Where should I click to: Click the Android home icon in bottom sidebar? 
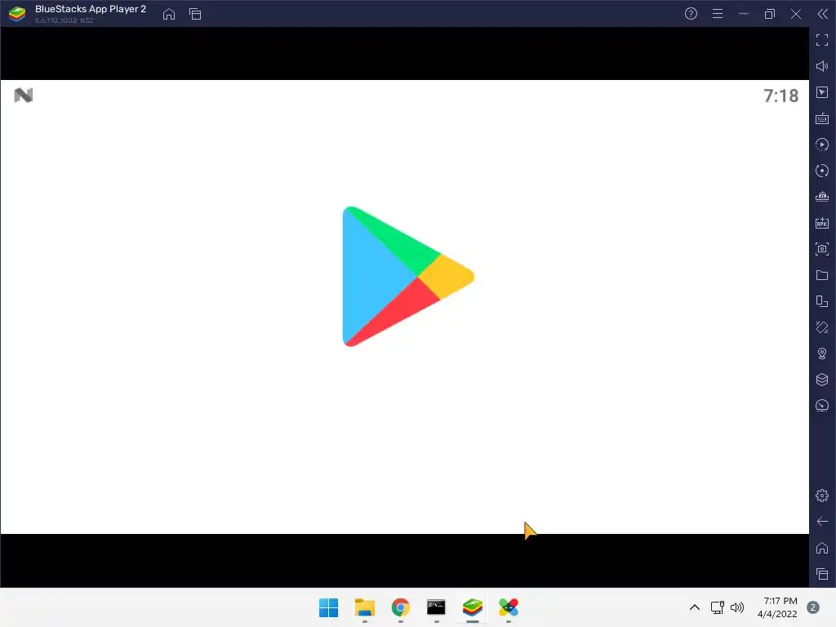822,548
